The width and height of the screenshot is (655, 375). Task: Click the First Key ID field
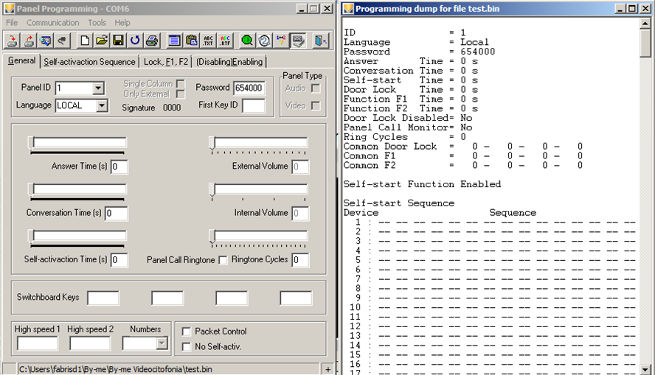pos(254,105)
